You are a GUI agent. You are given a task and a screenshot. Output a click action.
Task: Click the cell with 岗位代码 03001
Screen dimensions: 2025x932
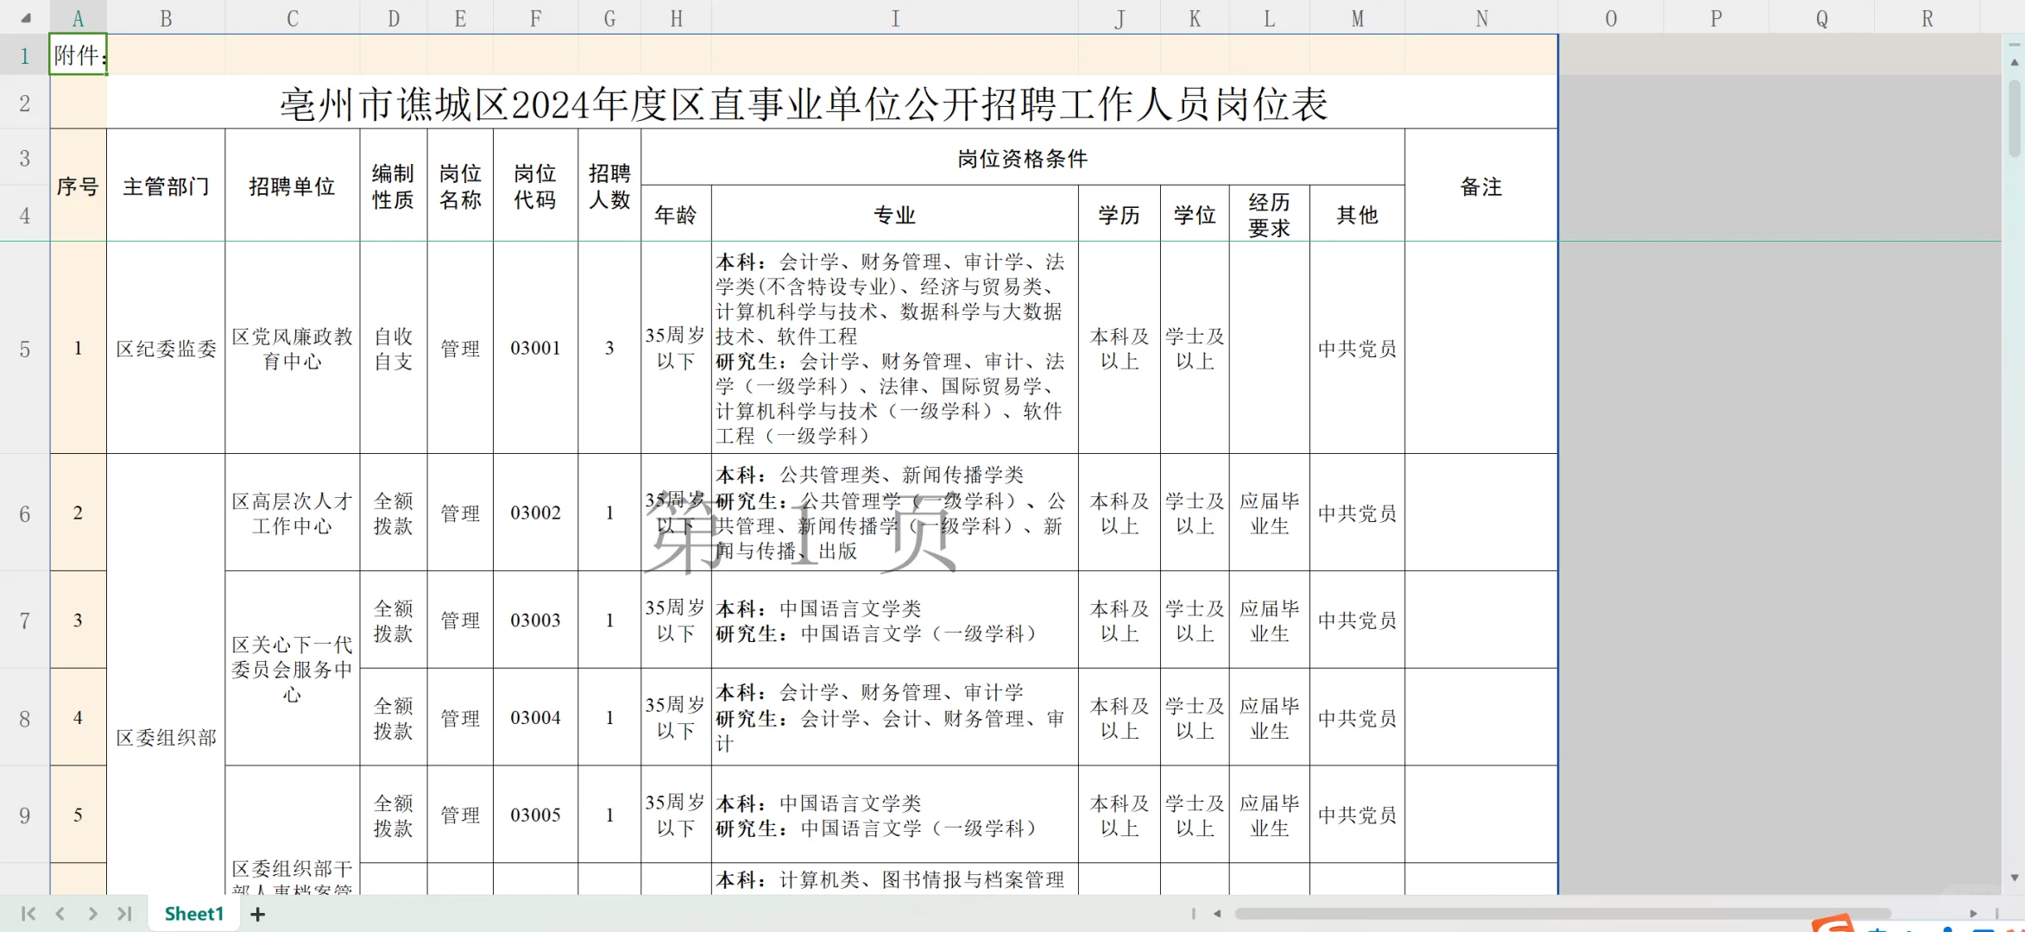(535, 349)
